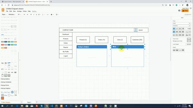
Task: Open the Helvetica font dropdown in toolbar
Action: [12, 14]
